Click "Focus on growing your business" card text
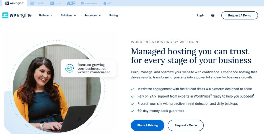 point(94,69)
